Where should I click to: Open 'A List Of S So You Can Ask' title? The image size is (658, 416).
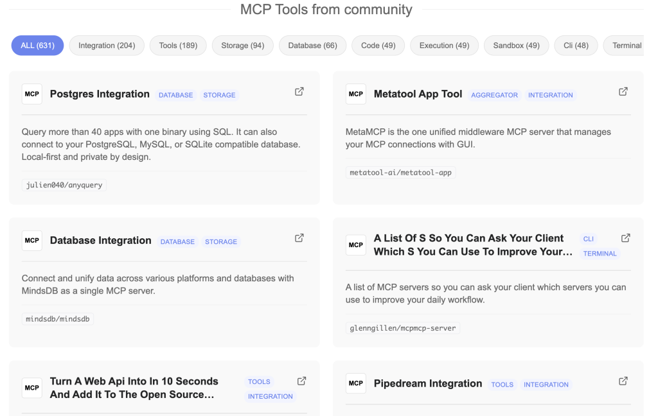click(473, 245)
